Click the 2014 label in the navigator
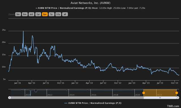181x108 pixels. pos(72,95)
